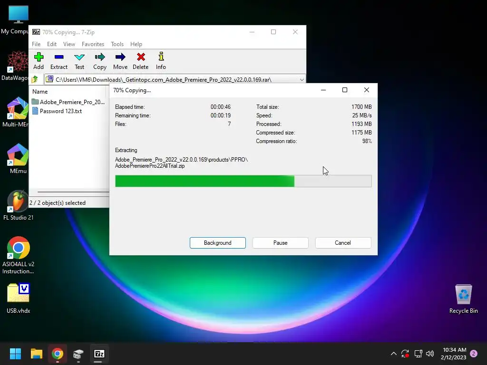The width and height of the screenshot is (487, 365).
Task: Click the sync tray icon
Action: [x=405, y=354]
